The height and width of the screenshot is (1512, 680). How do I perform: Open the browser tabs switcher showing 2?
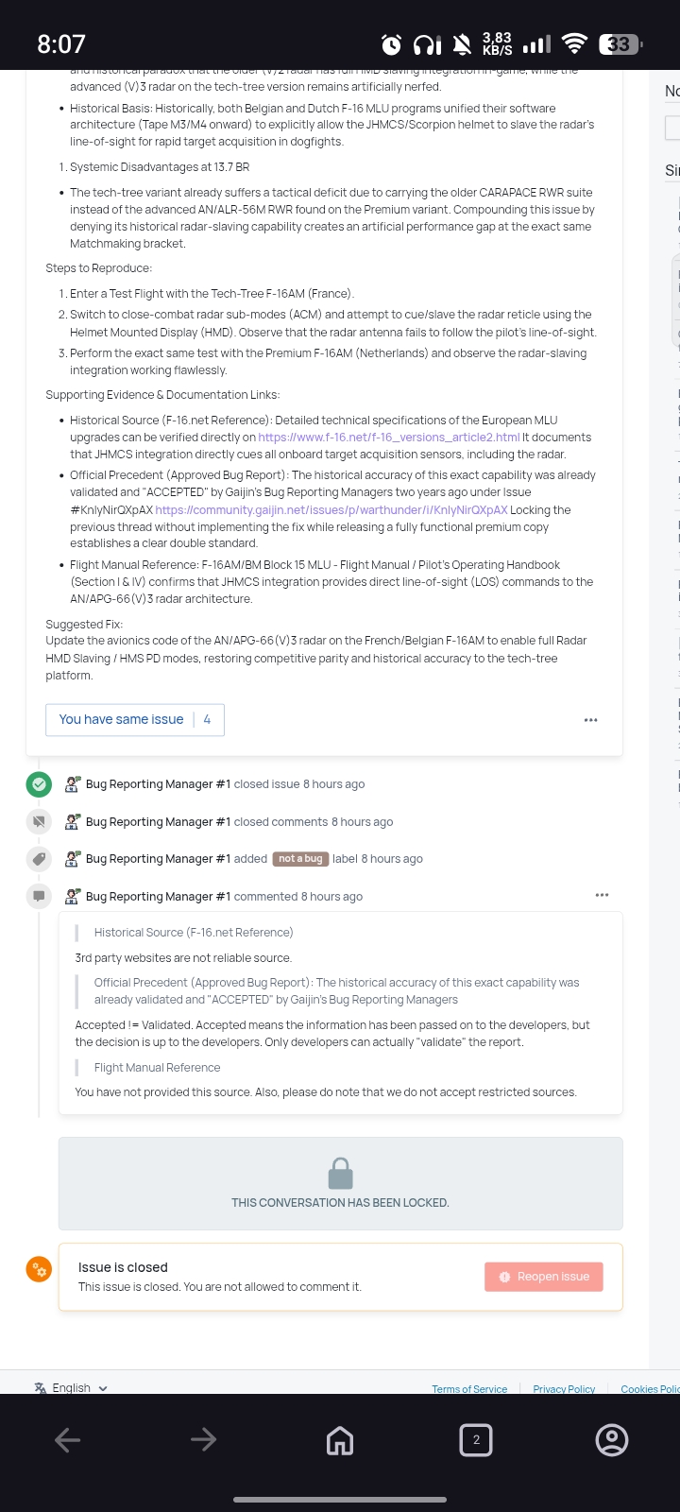point(476,1439)
